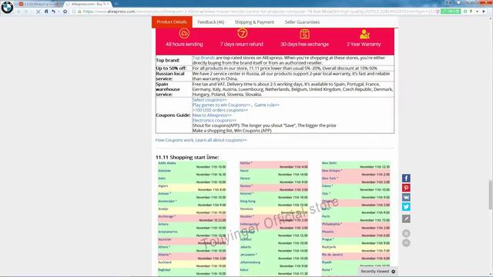Viewport: 493px width, 277px height.
Task: Click the 30 days free exchange icon
Action: click(304, 34)
